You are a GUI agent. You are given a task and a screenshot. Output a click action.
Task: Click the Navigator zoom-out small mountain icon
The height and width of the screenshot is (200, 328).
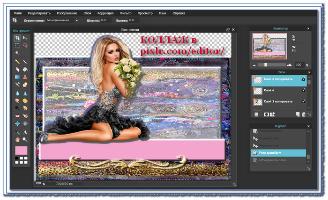254,65
